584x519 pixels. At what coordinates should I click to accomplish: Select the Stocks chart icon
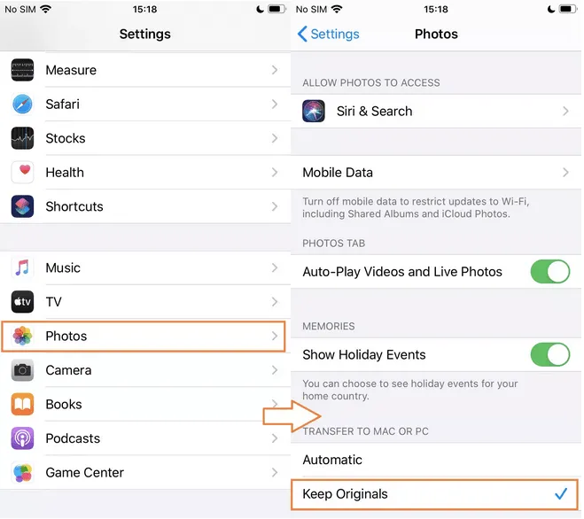click(x=22, y=138)
